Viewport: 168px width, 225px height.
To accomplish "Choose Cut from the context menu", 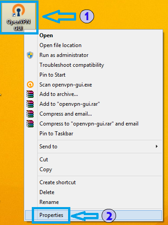I will pos(93,160).
